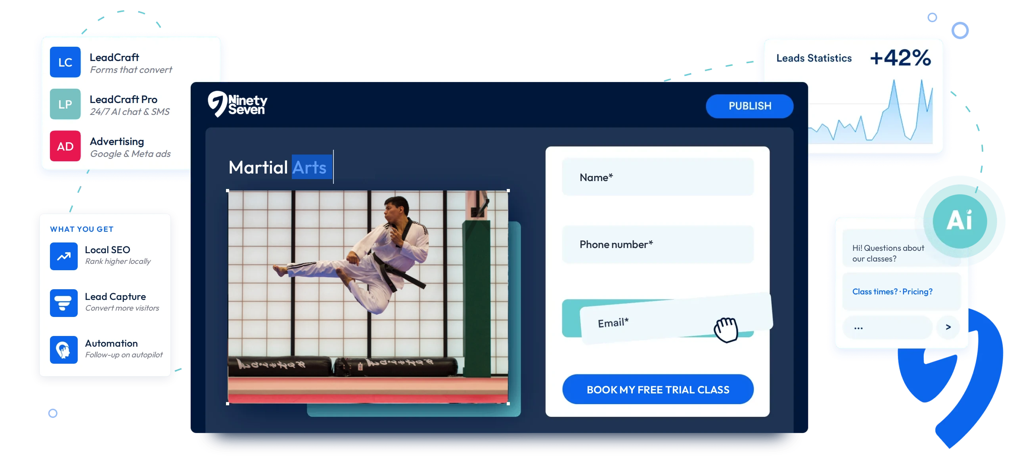
Task: Click the word Martial in the heading
Action: pyautogui.click(x=258, y=167)
